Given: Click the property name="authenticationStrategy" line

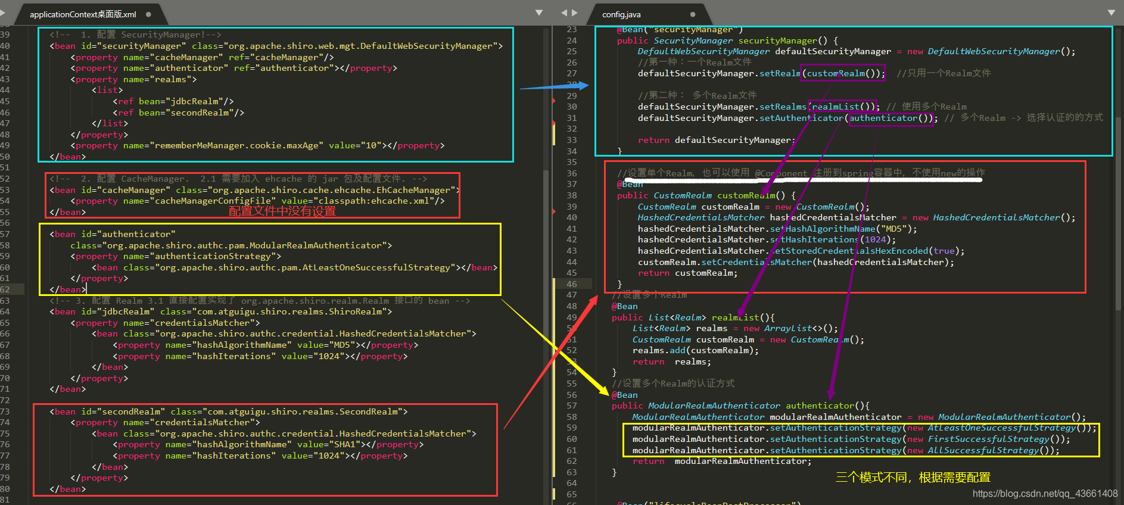Looking at the screenshot, I should point(176,256).
